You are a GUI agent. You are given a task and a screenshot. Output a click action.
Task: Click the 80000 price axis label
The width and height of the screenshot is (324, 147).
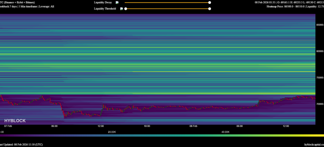320,51
